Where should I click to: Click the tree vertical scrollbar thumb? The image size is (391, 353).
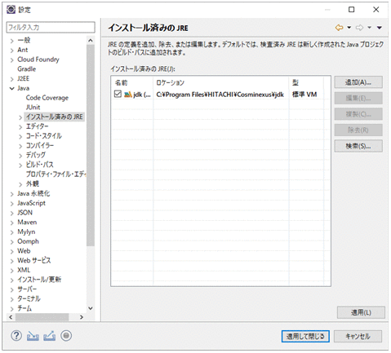91,145
